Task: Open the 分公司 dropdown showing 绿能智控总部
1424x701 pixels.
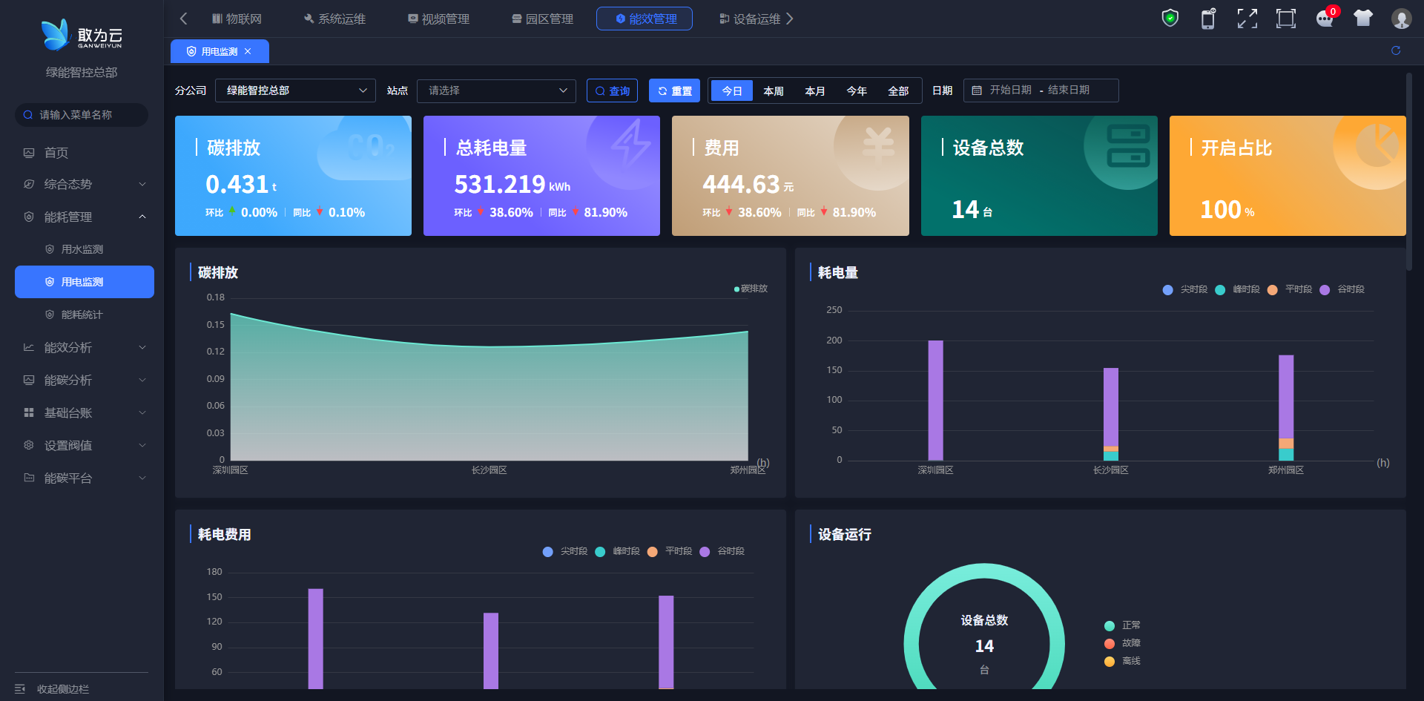Action: (295, 90)
